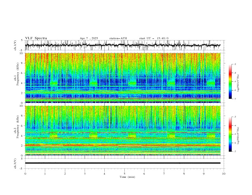Viewport: 252px width, 195px height.
Task: Click the "ch.2 Frequency (kHz)" axis label
Action: click(16, 126)
